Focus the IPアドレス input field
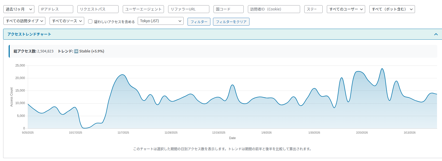The width and height of the screenshot is (442, 161). (56, 9)
